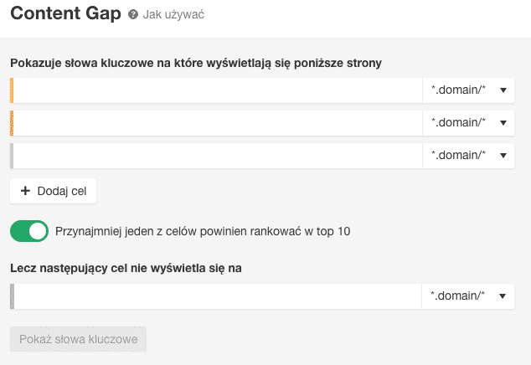Toggle the top 10 ranking requirement switch

[29, 231]
